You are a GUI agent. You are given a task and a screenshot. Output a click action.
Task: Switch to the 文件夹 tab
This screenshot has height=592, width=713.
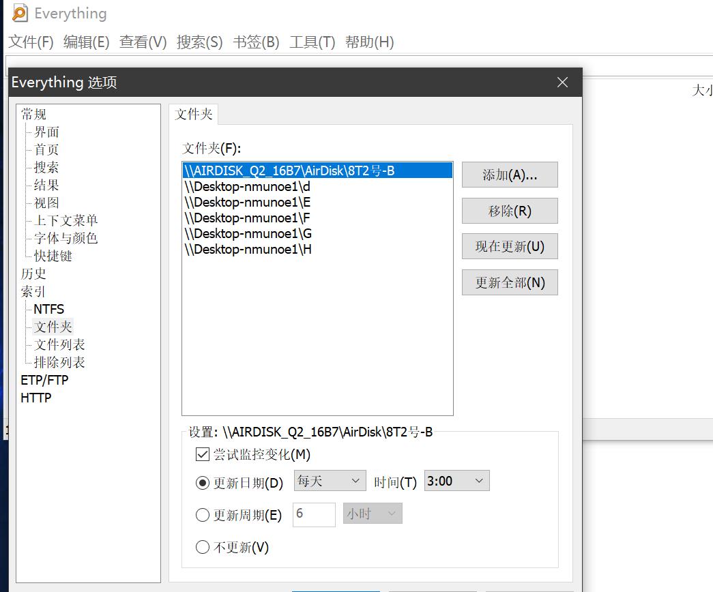(x=193, y=115)
